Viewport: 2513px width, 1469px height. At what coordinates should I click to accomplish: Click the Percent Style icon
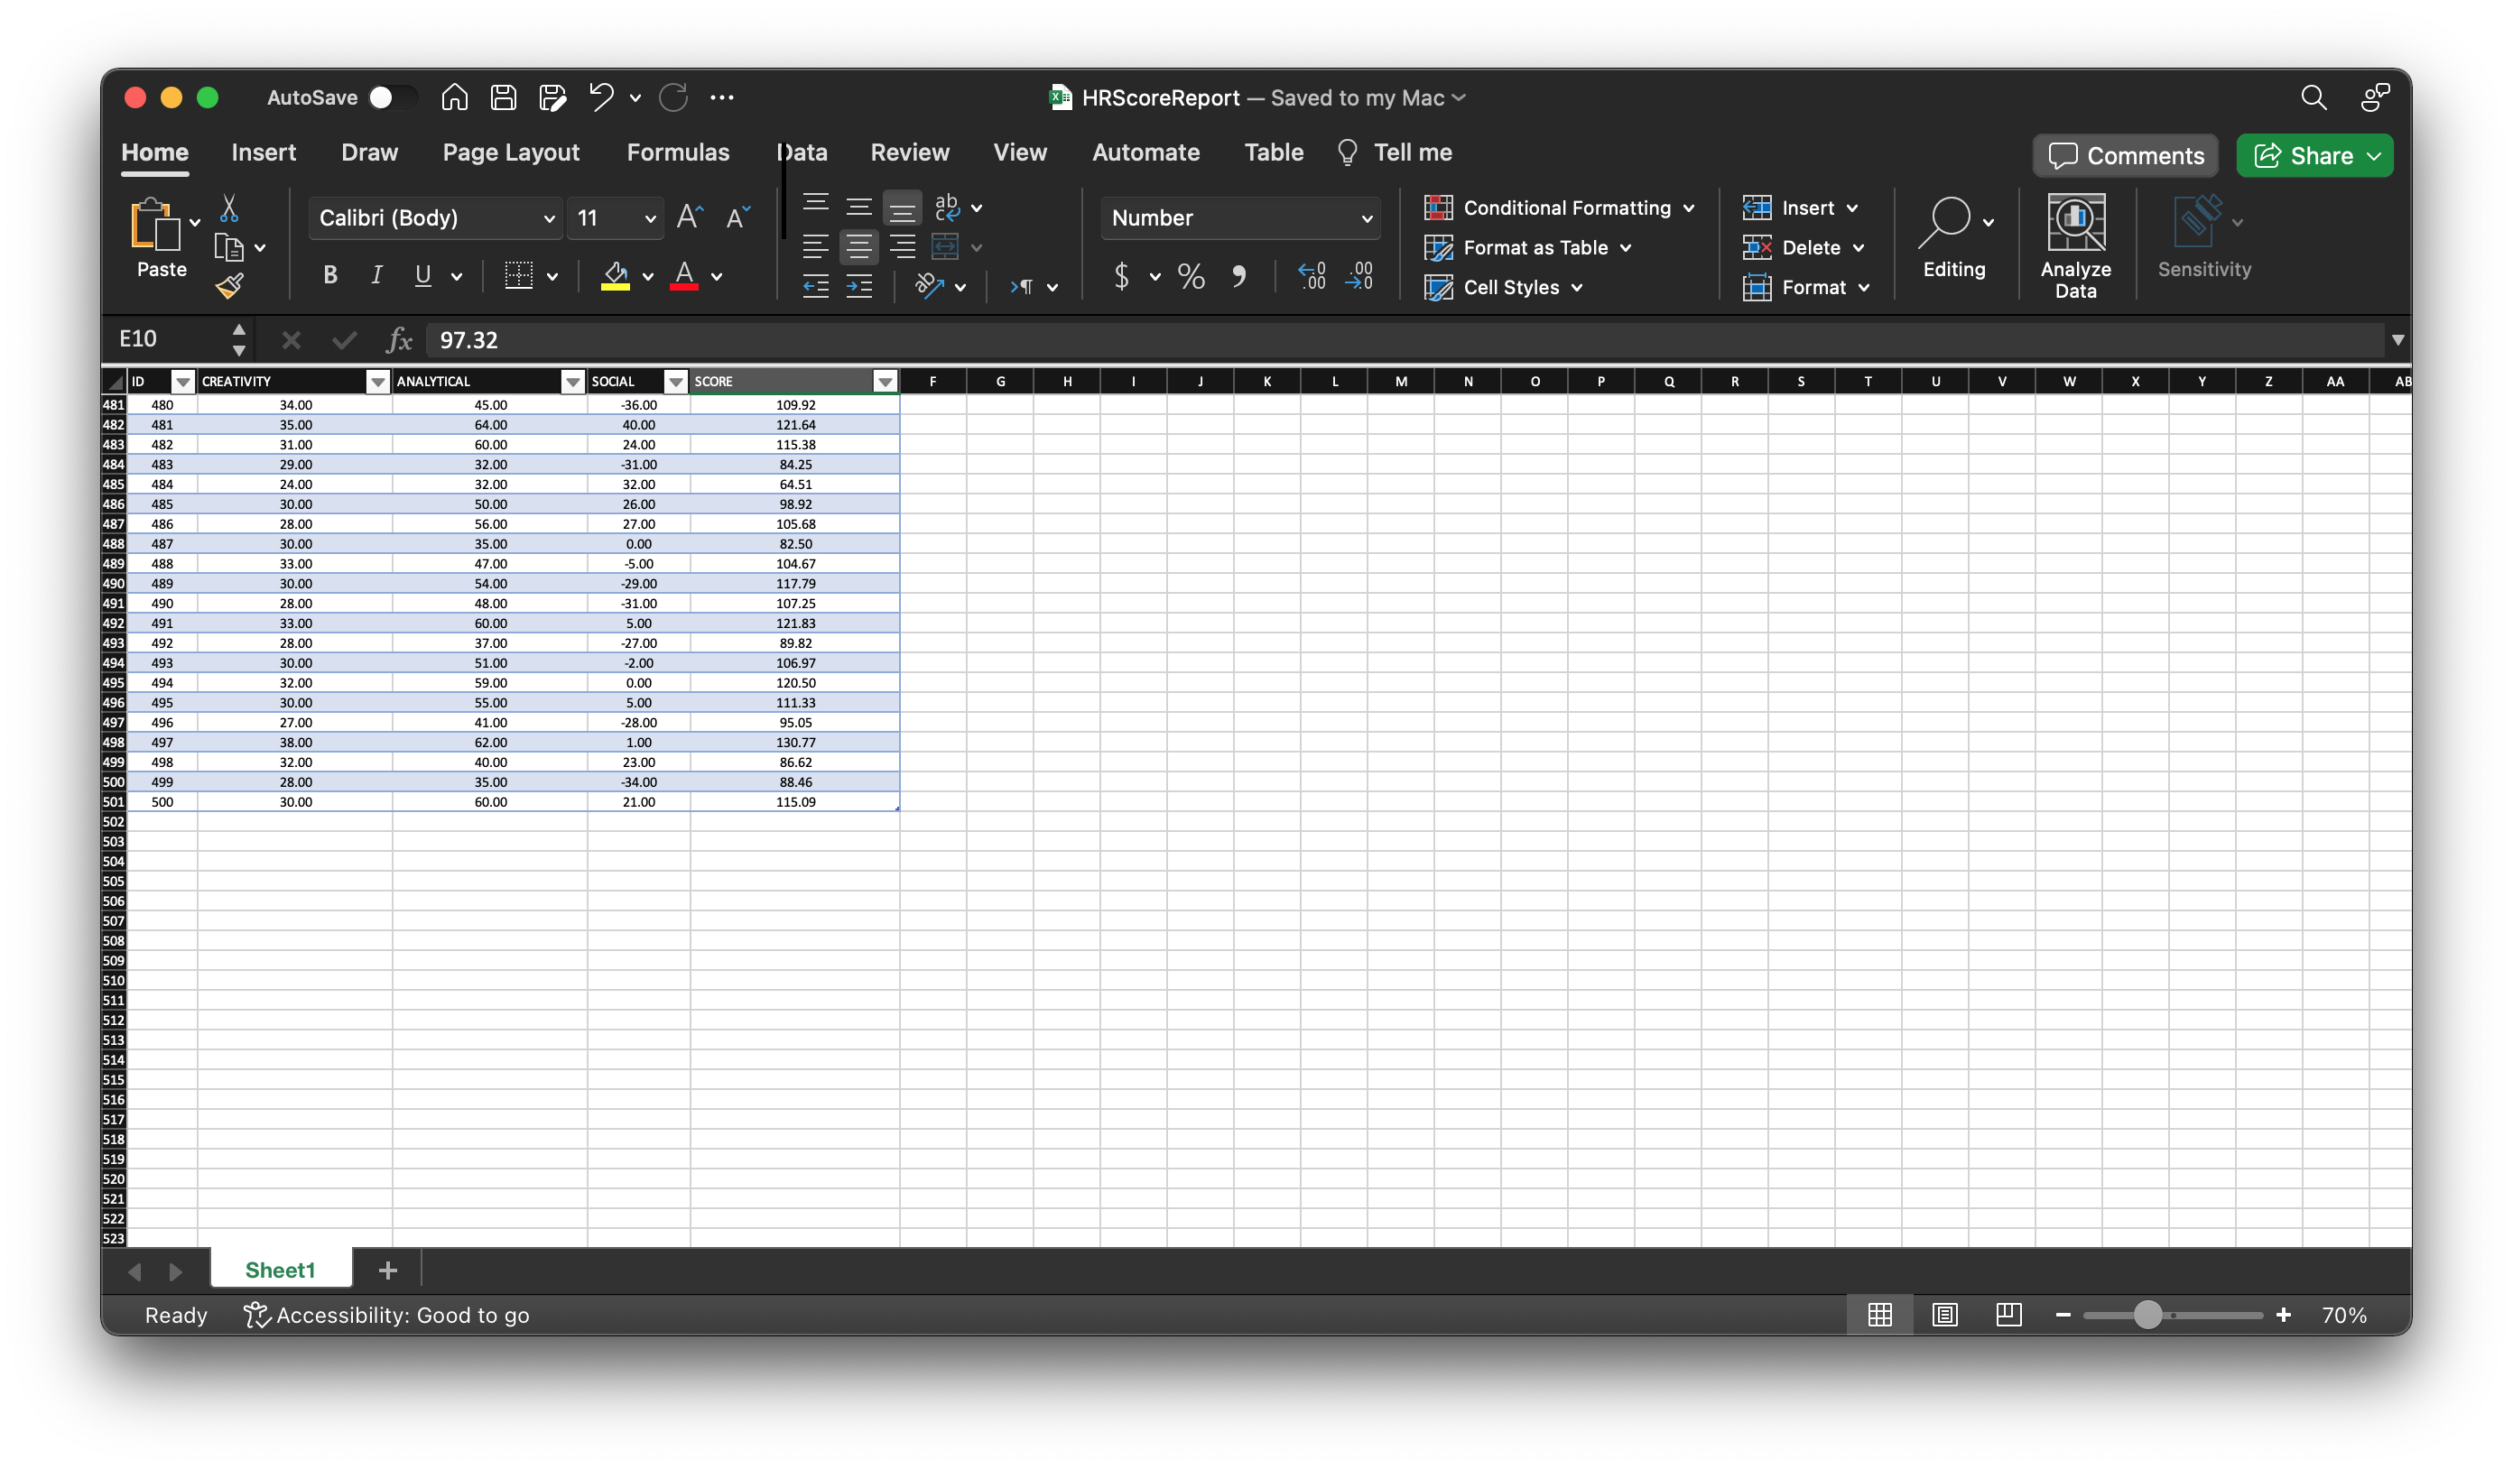tap(1191, 276)
